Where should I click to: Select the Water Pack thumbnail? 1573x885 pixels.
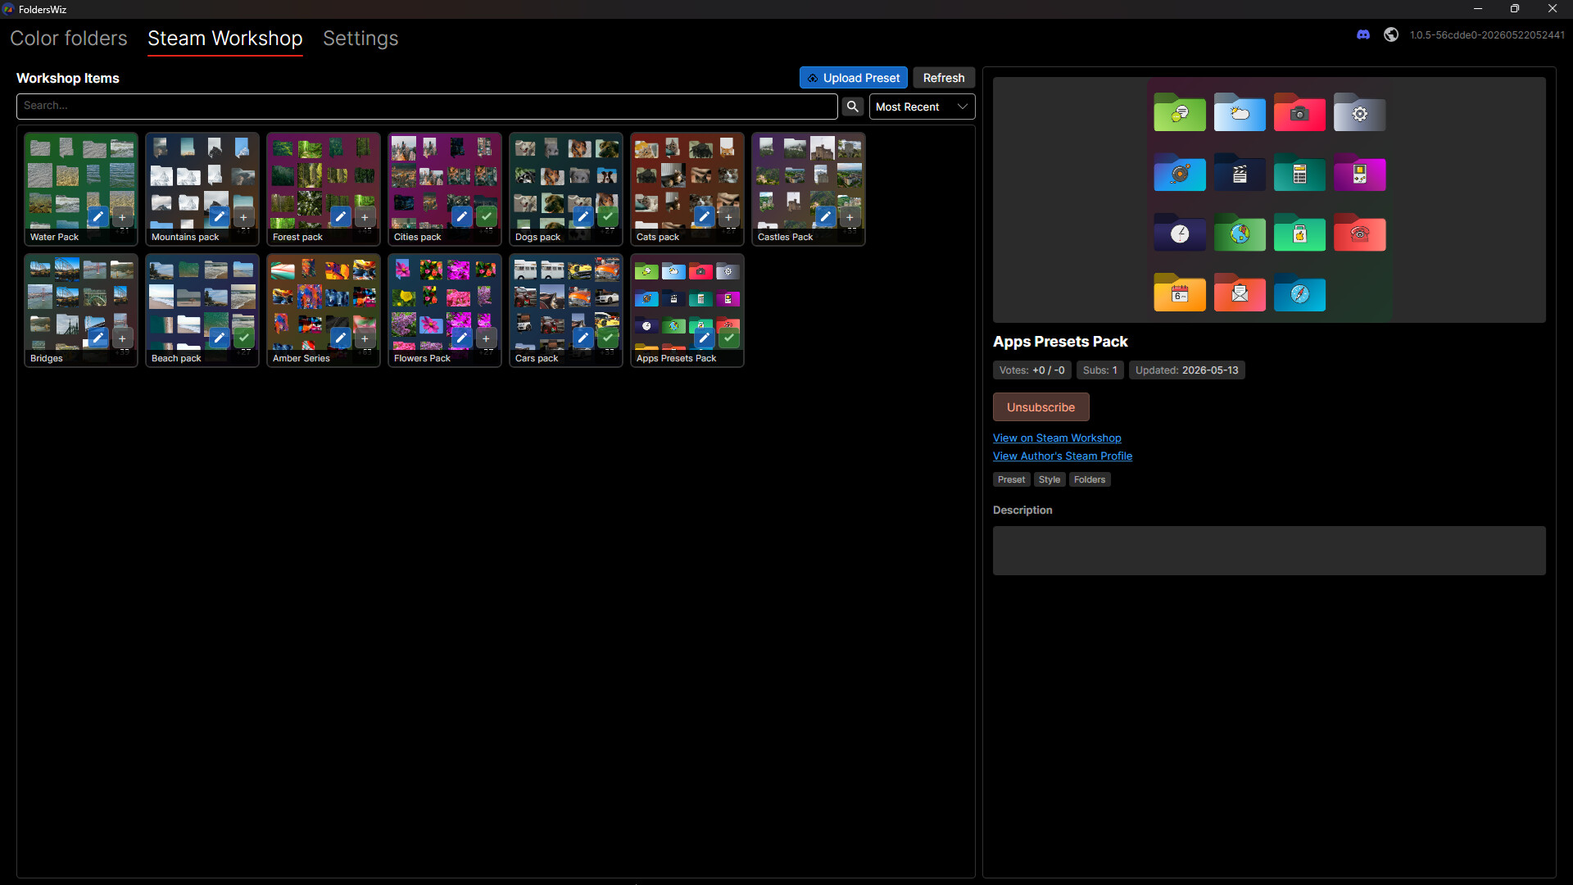point(81,189)
